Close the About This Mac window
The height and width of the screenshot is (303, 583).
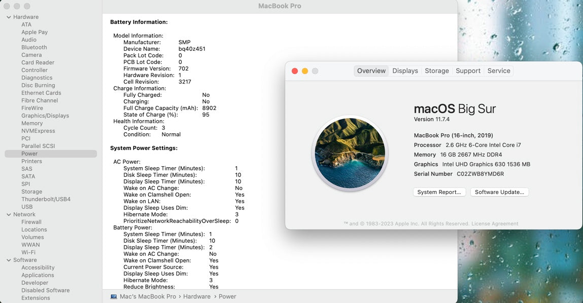click(295, 71)
